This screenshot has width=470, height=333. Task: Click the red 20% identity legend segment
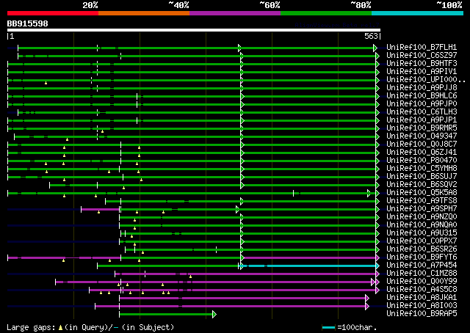(53, 13)
